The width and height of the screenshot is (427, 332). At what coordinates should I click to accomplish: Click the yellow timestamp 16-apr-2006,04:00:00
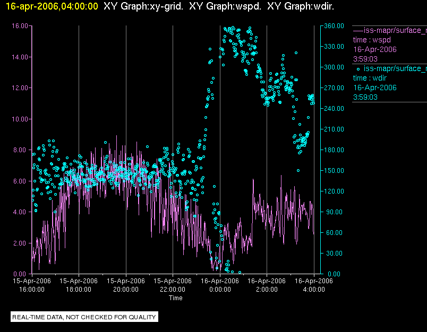click(52, 6)
